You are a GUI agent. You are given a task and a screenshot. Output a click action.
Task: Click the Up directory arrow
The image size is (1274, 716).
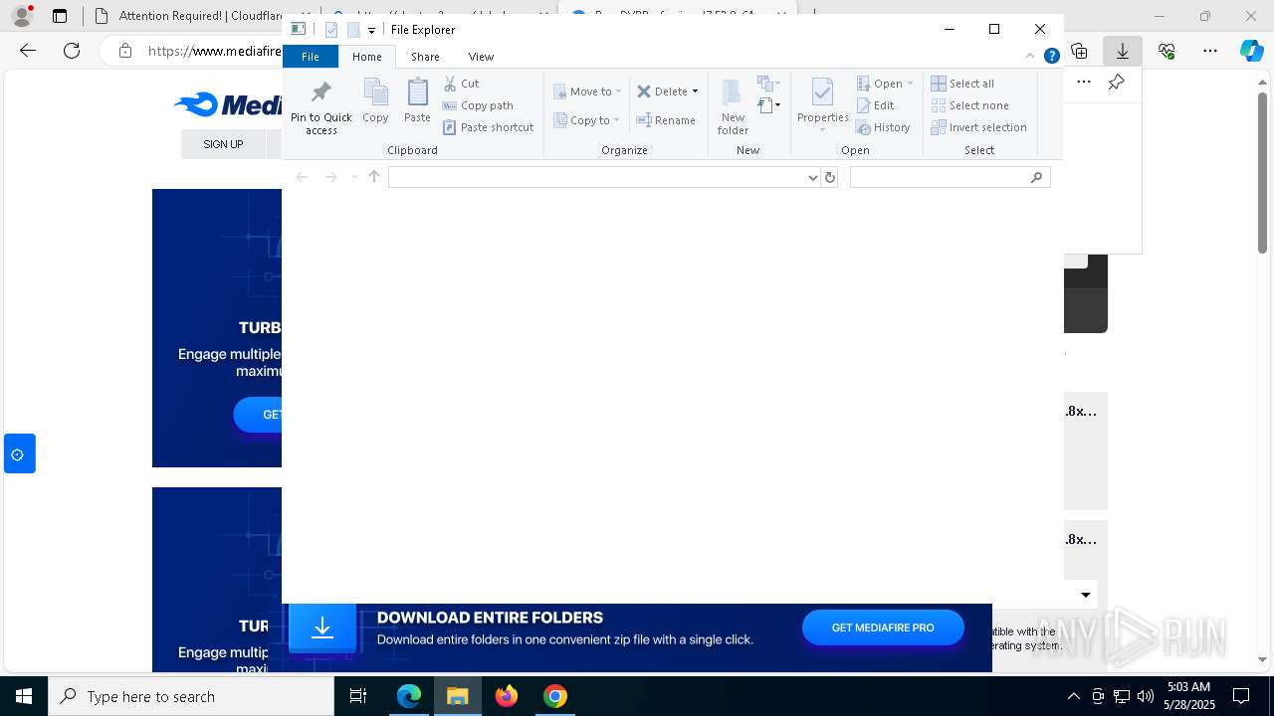tap(374, 177)
